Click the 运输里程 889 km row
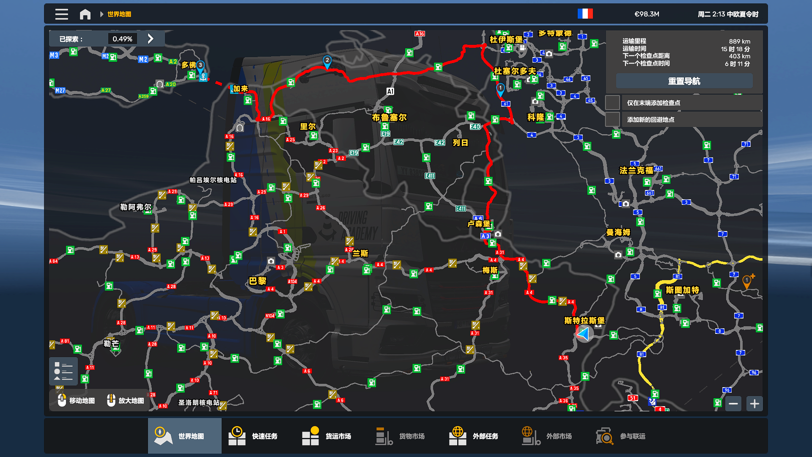The width and height of the screenshot is (812, 457). [686, 41]
